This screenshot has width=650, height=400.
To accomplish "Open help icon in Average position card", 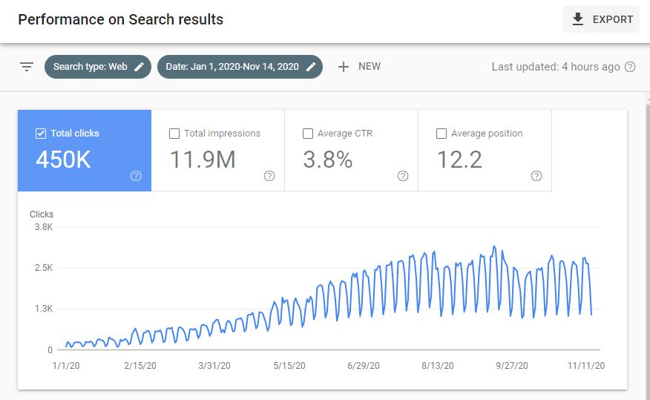I will point(536,176).
